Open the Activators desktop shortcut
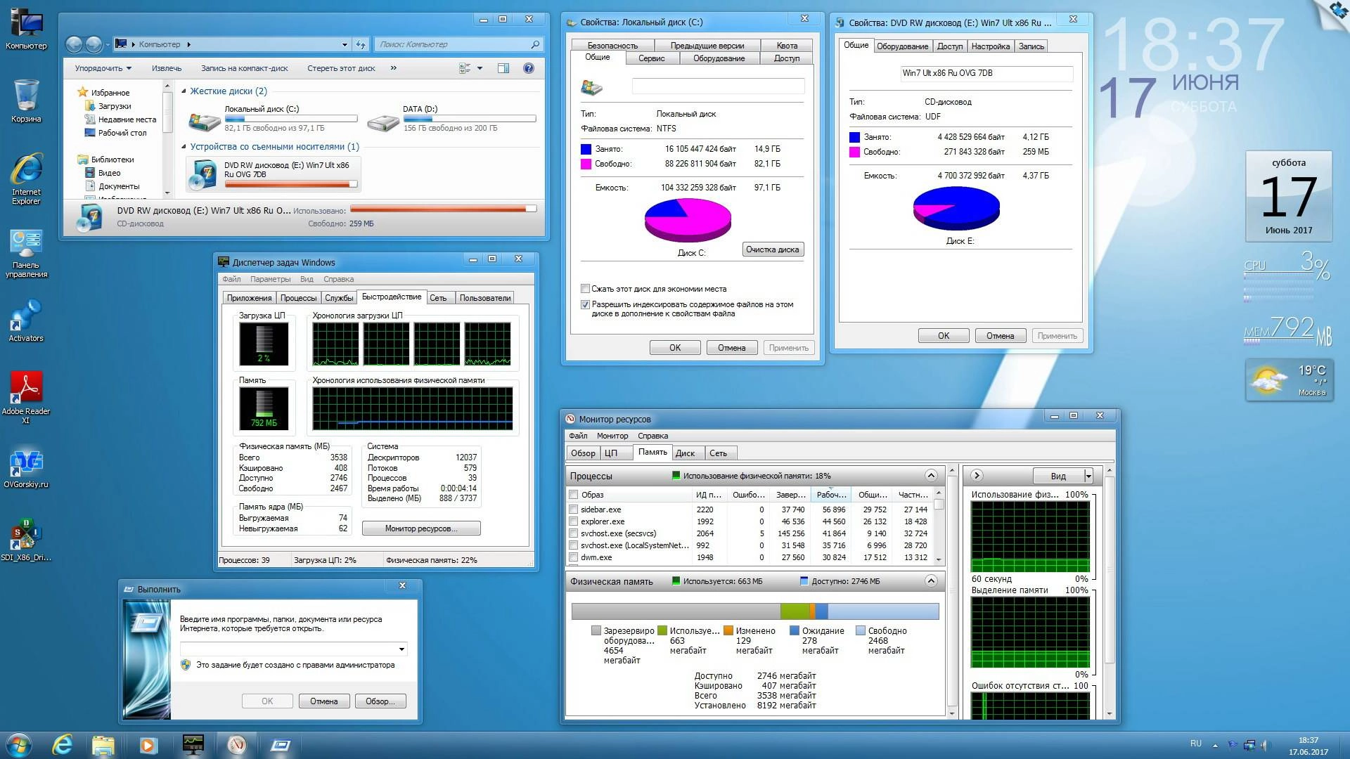This screenshot has height=759, width=1350. pyautogui.click(x=26, y=316)
